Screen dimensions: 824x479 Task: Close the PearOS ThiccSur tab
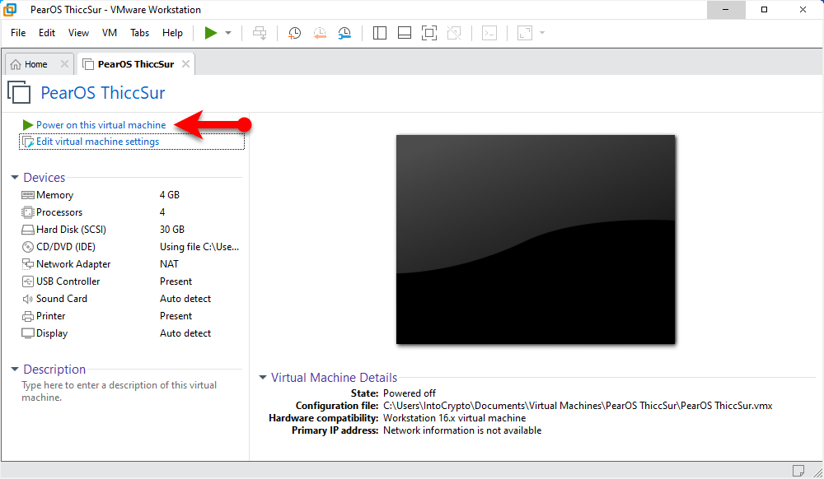click(x=185, y=63)
